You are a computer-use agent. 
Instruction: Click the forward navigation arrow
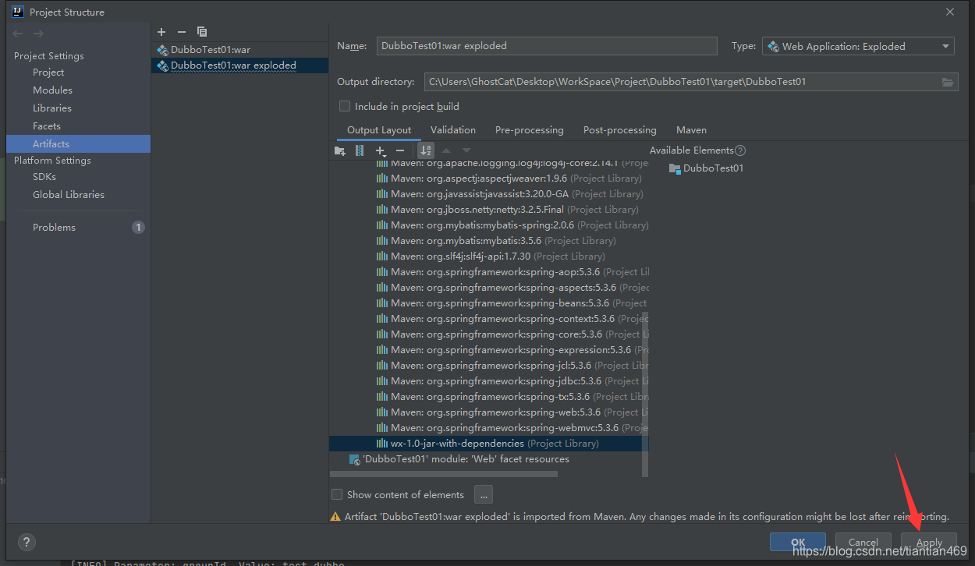(x=38, y=34)
